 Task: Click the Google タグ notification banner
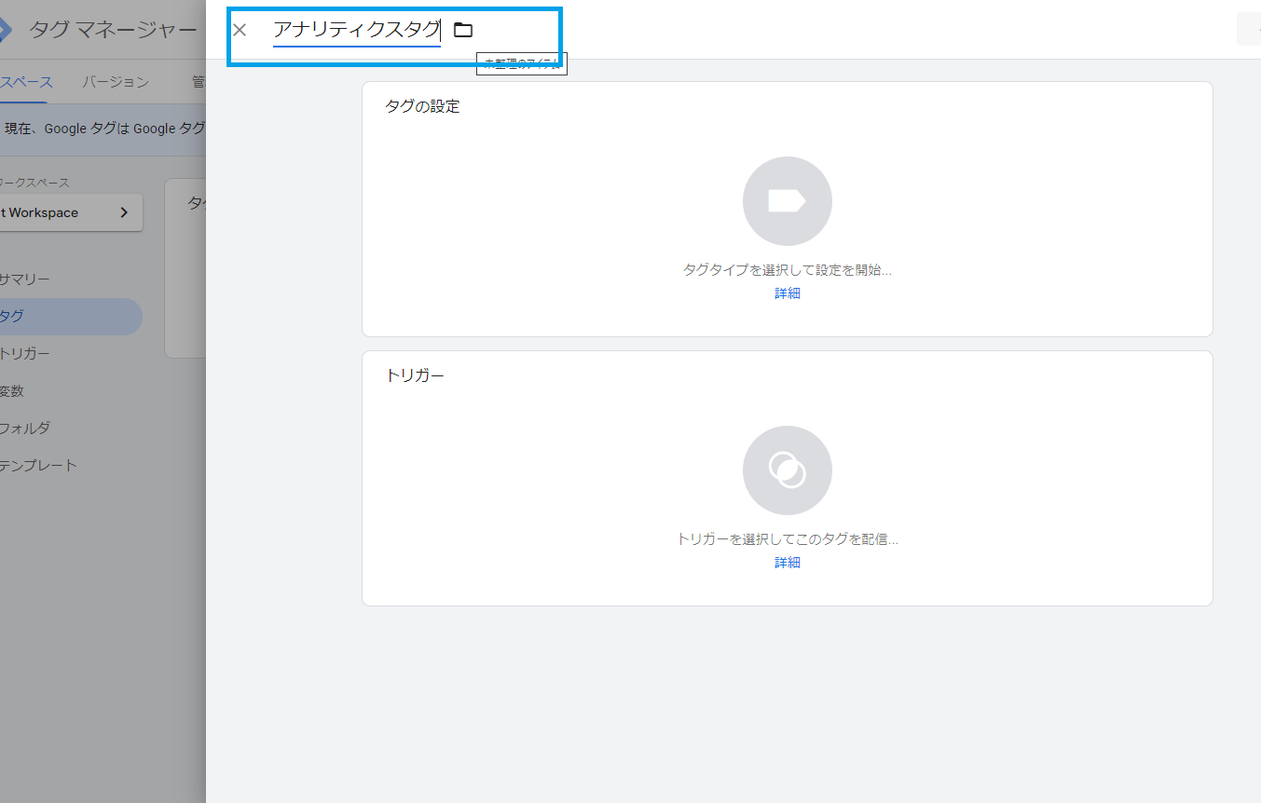[103, 129]
